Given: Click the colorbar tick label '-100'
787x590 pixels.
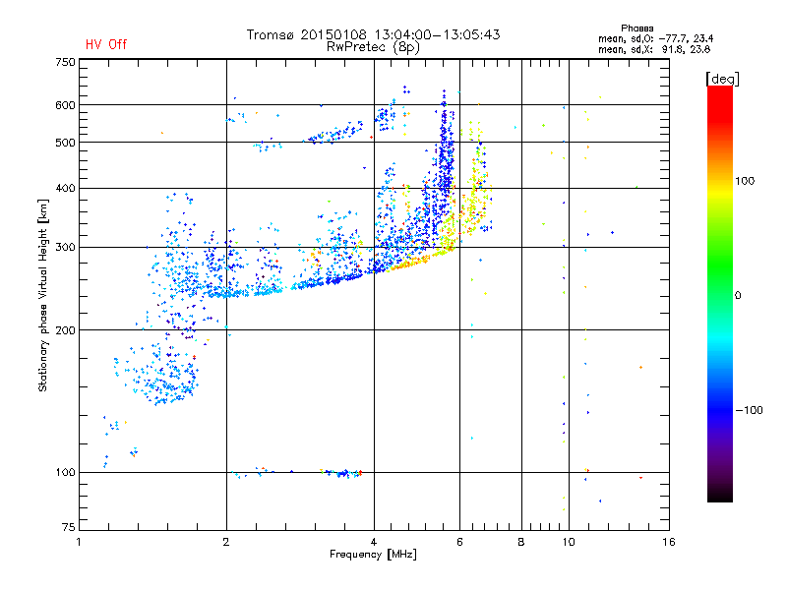Looking at the screenshot, I should (x=749, y=410).
